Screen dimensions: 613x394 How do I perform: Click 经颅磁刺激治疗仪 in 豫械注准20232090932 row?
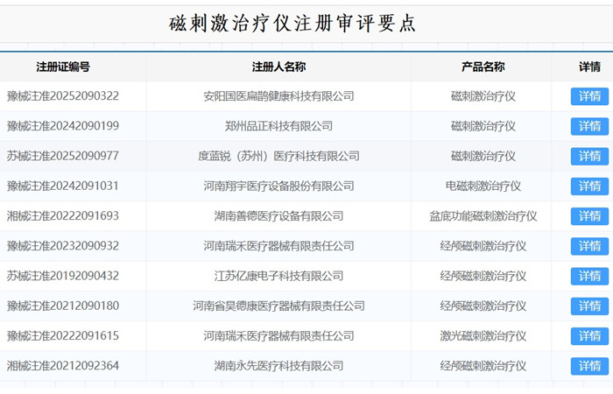483,246
